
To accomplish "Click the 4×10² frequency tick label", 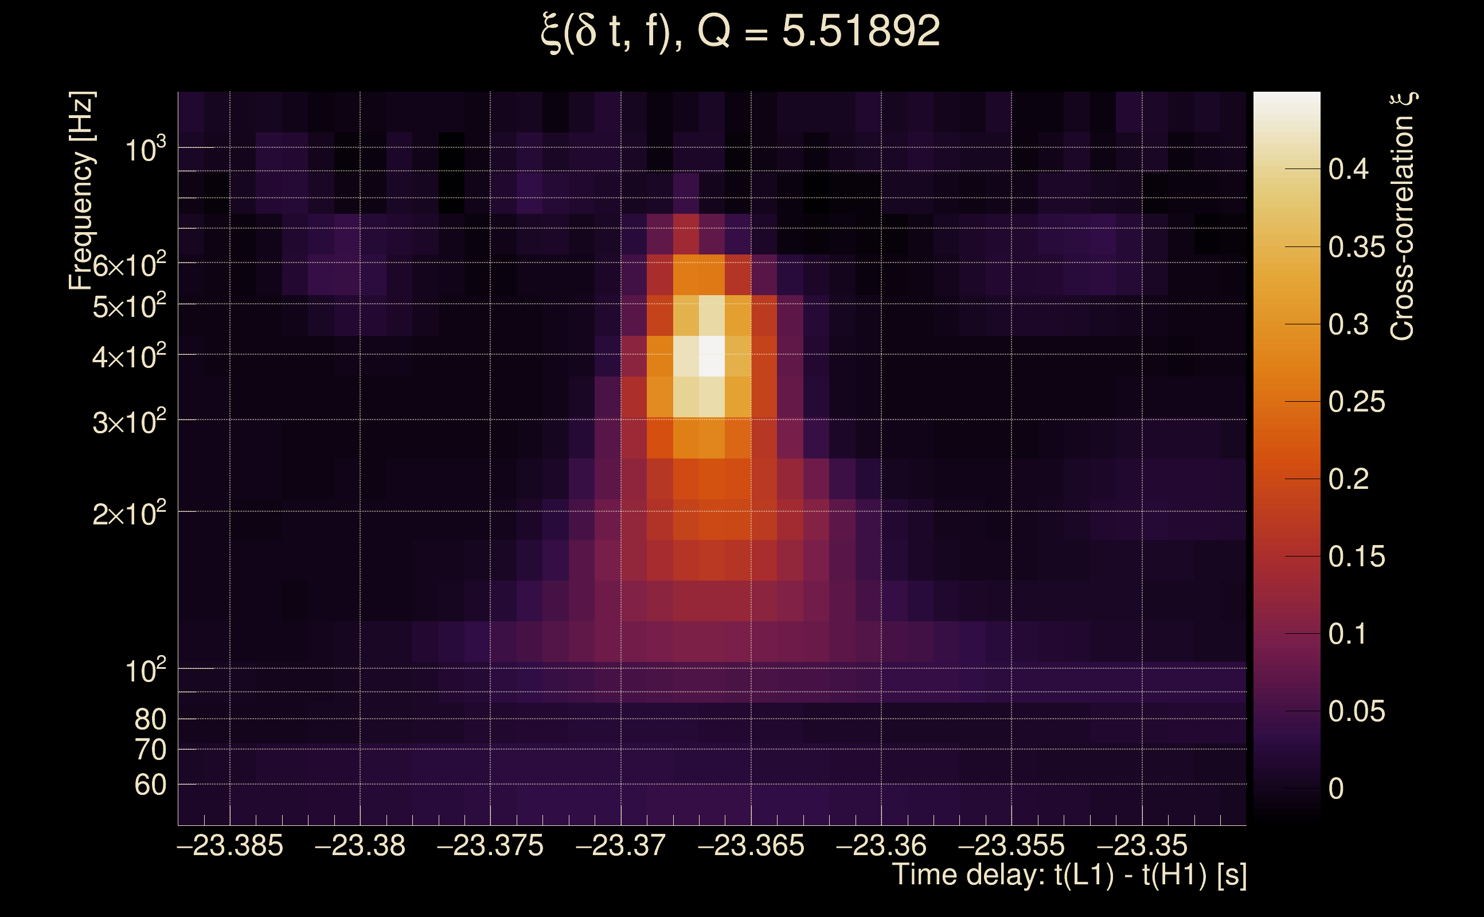I will 129,357.
